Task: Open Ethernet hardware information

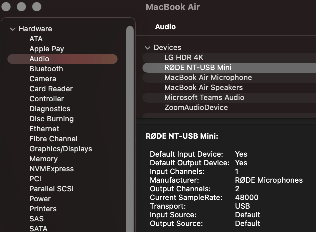Action: click(44, 129)
